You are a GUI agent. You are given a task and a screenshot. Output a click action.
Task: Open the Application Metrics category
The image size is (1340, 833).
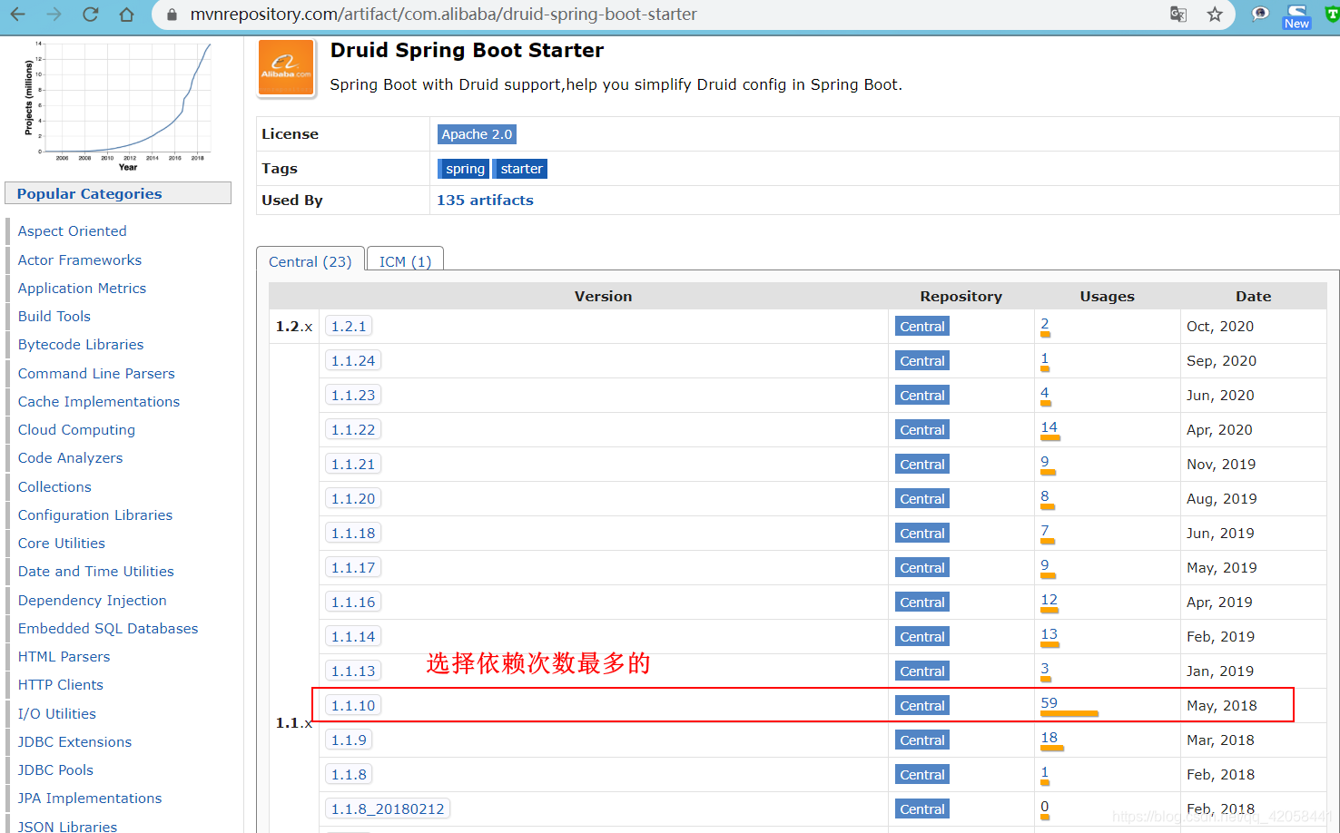[82, 289]
